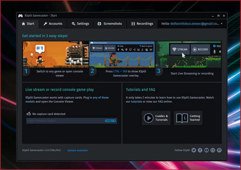Click the XSplit gamepad logo in title bar
Image resolution: width=241 pixels, height=170 pixels.
(x=20, y=16)
